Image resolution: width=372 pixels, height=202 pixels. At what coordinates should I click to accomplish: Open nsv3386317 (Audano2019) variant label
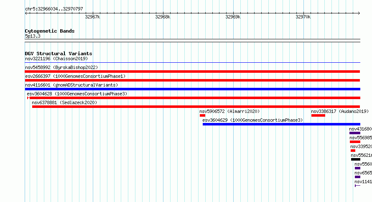(340, 111)
